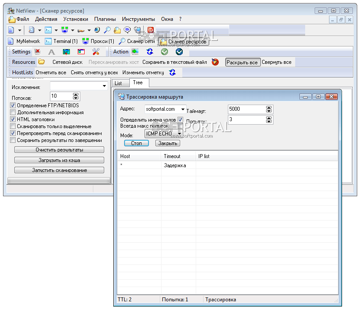Click Изменить отметку in HostLists bar
This screenshot has height=310, width=362.
[143, 73]
